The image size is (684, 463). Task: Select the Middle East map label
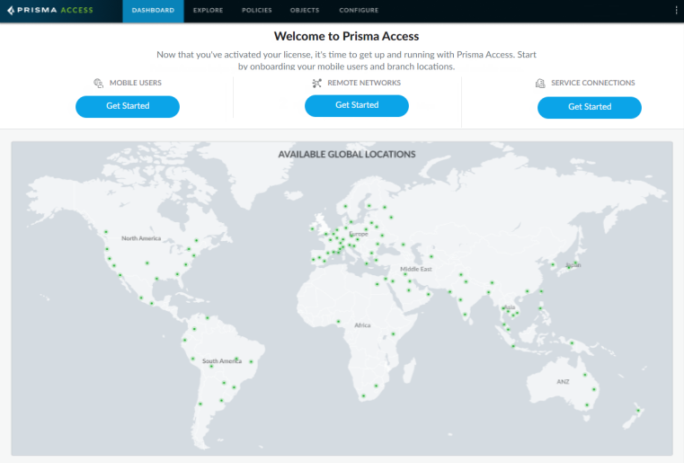tap(416, 269)
